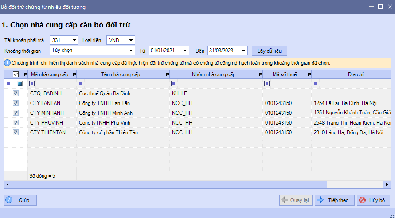
Task: Open filter operator icon under Tên nhà cung cấp
Action: click(x=80, y=83)
